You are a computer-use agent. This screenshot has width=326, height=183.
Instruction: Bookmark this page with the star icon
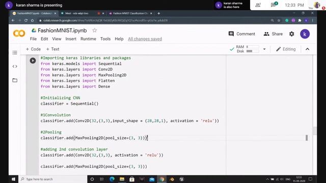click(x=279, y=20)
